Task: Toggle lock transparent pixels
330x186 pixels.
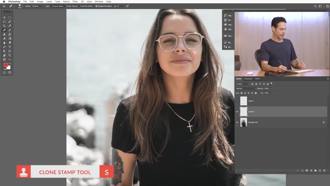Action: (x=242, y=93)
